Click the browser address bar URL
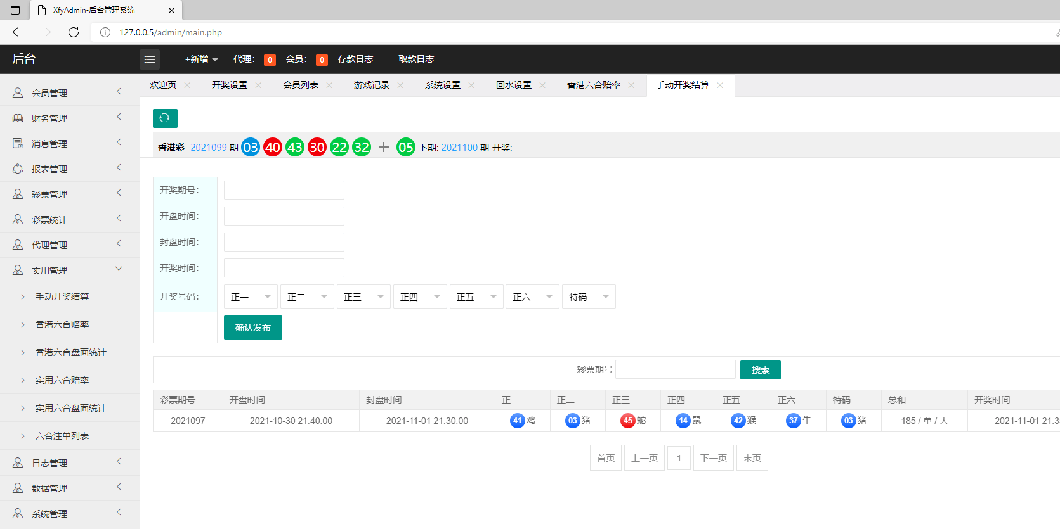 171,32
